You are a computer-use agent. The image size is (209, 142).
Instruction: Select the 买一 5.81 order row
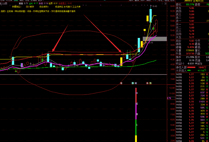[x=192, y=24]
